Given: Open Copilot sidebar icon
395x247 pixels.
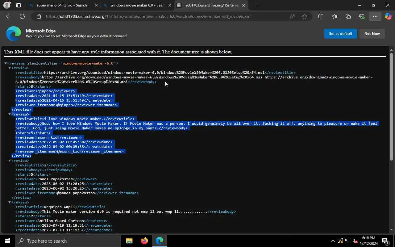Looking at the screenshot, I should (388, 16).
